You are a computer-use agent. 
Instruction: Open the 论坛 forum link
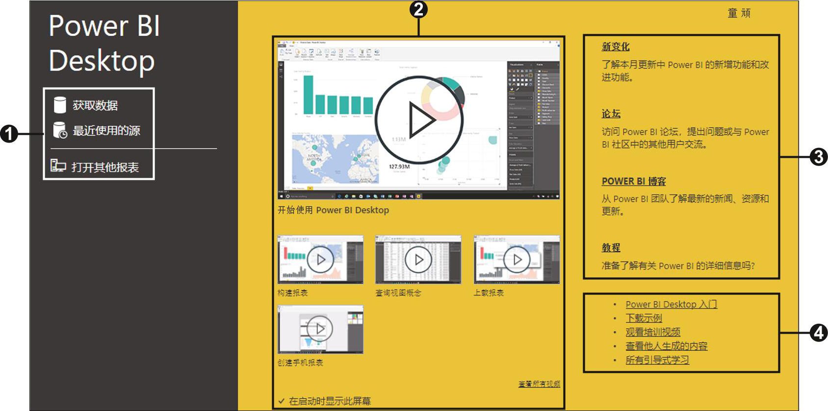pos(611,114)
